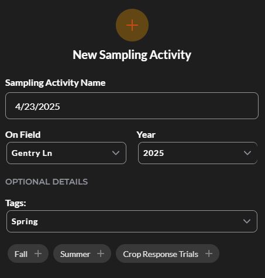265x278 pixels.
Task: Click the Sampling Activity Name label
Action: coord(56,83)
